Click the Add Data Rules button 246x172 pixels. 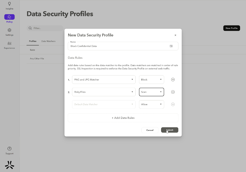pyautogui.click(x=123, y=118)
